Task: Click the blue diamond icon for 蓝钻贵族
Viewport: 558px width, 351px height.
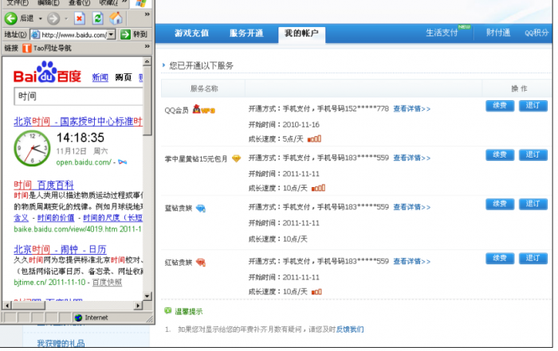Action: 201,209
